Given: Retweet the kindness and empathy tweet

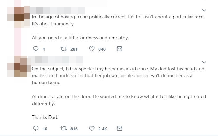Looking at the screenshot, I should coord(64,49).
